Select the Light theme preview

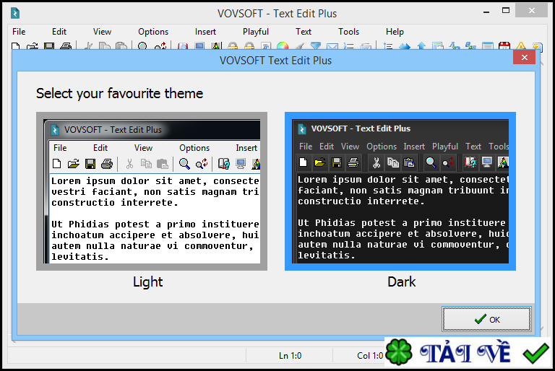(152, 191)
